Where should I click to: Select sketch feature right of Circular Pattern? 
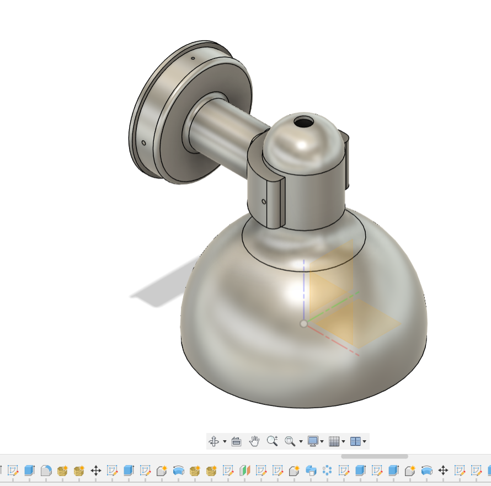tap(344, 471)
